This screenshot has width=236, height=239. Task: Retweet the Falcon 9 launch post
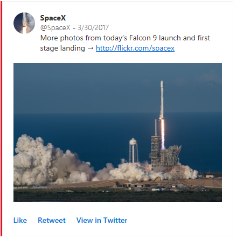coord(52,220)
